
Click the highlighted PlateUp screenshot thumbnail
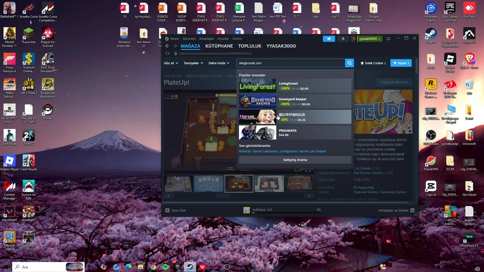tap(239, 184)
